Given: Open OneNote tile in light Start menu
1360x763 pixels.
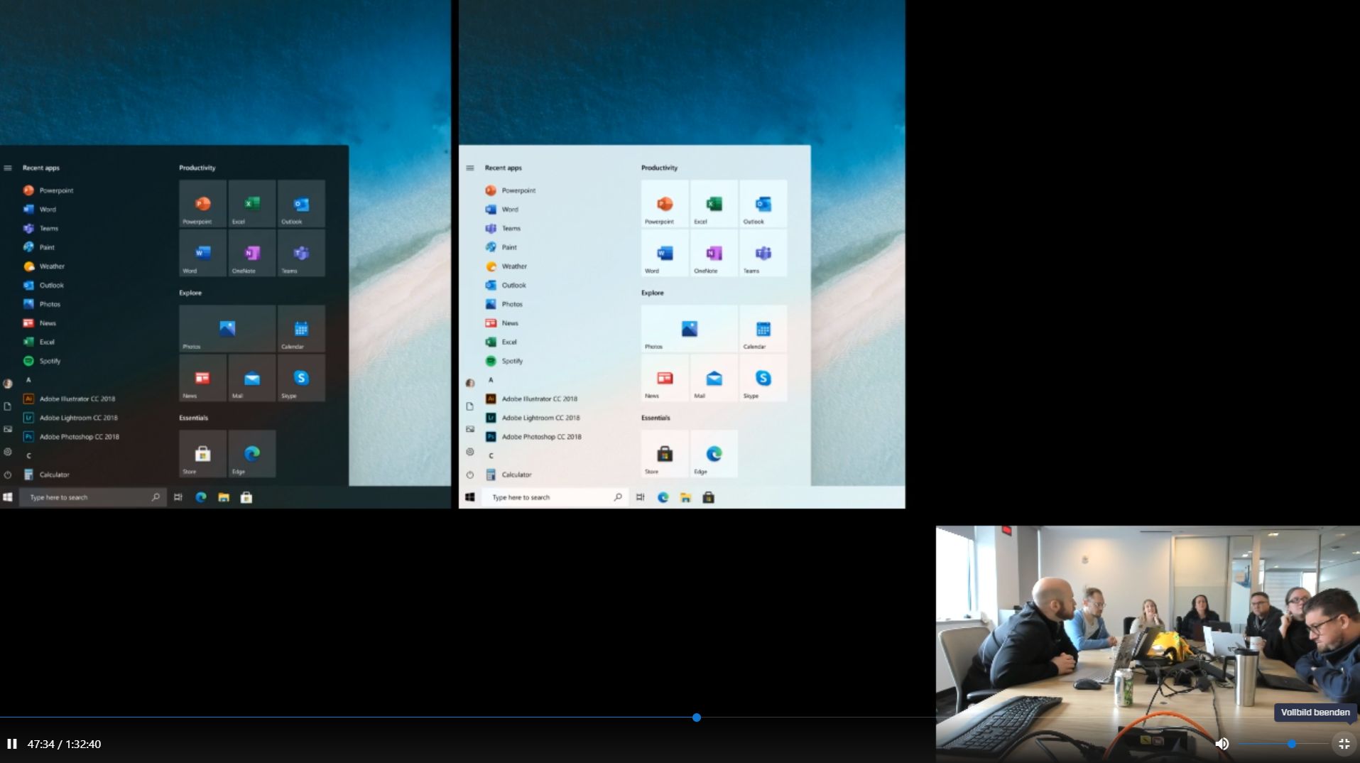Looking at the screenshot, I should point(714,253).
